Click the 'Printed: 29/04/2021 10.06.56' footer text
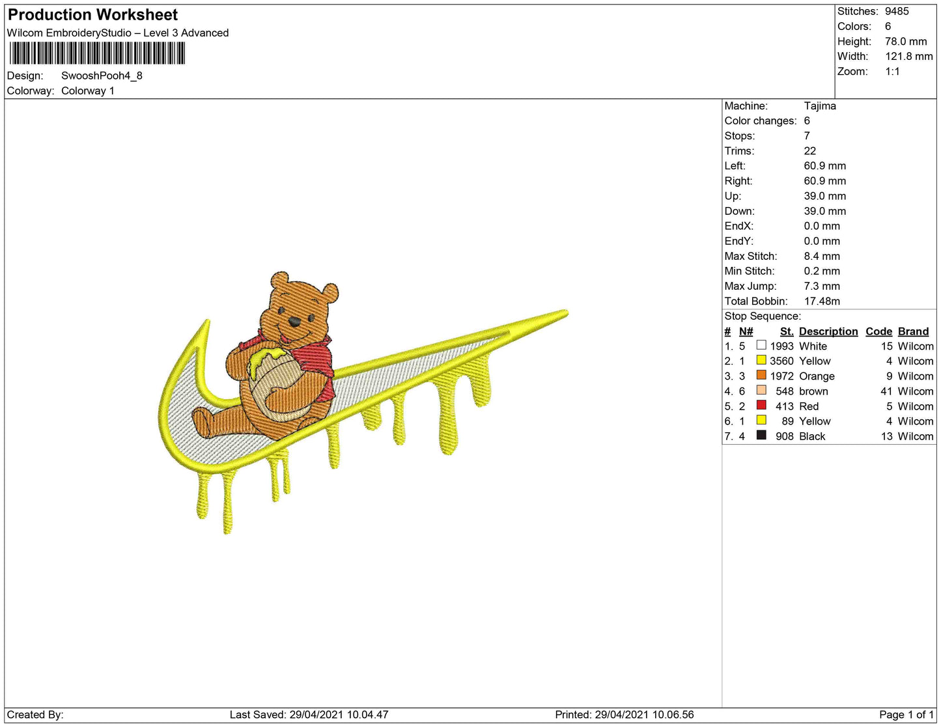 625,715
